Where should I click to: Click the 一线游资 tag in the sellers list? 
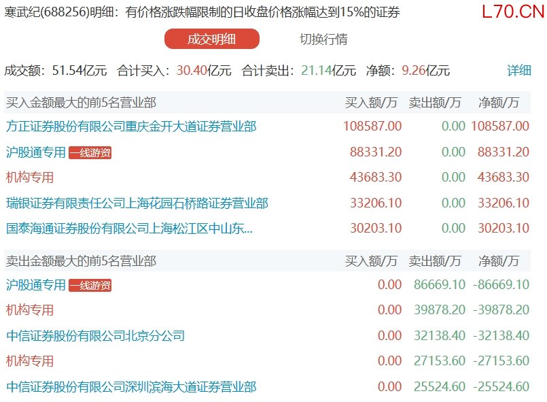(90, 286)
